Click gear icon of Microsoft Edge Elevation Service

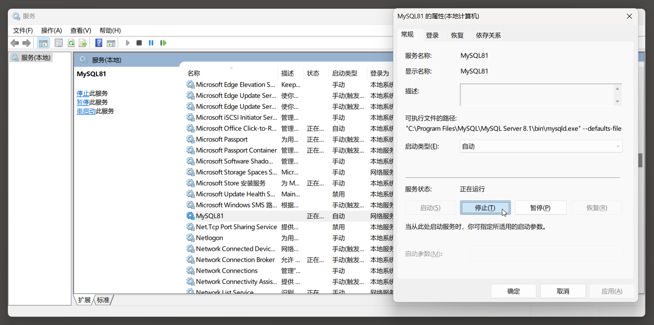pos(190,85)
